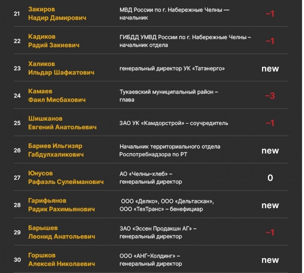The width and height of the screenshot is (304, 273).
Task: Click rank number 30
Action: (17, 260)
